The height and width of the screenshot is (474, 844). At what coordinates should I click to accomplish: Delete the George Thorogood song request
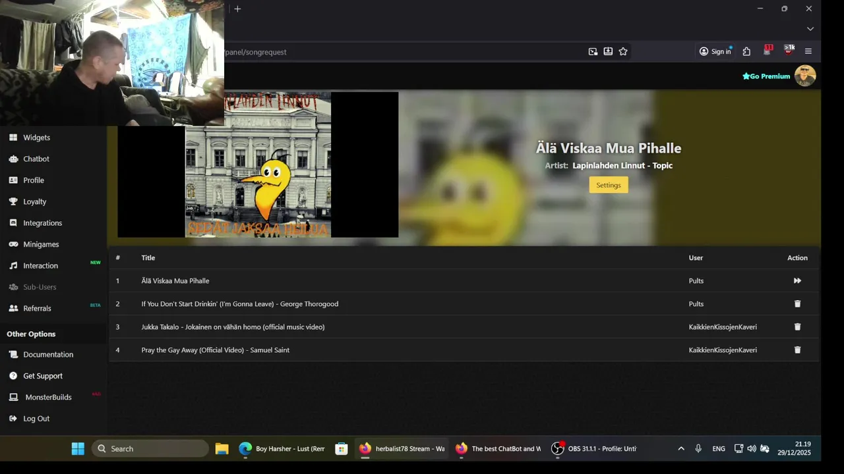(797, 303)
